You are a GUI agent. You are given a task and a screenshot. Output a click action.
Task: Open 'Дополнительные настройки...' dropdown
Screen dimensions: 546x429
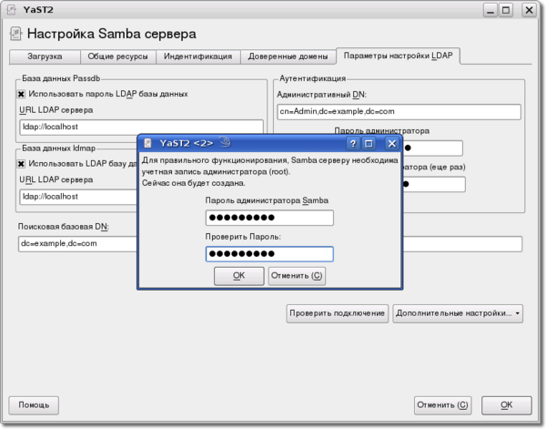459,313
